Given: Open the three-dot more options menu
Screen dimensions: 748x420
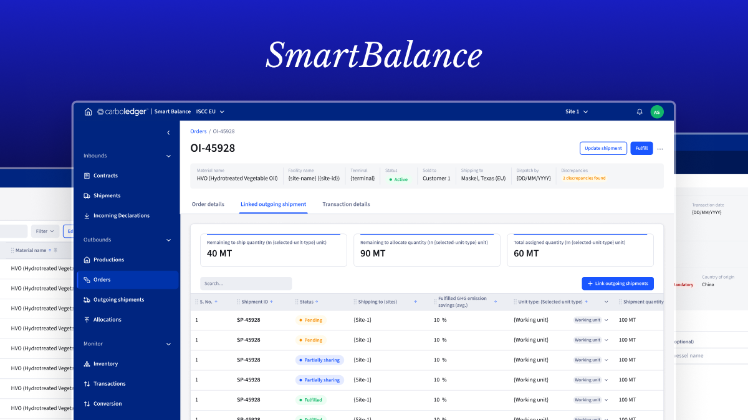Looking at the screenshot, I should pos(660,149).
